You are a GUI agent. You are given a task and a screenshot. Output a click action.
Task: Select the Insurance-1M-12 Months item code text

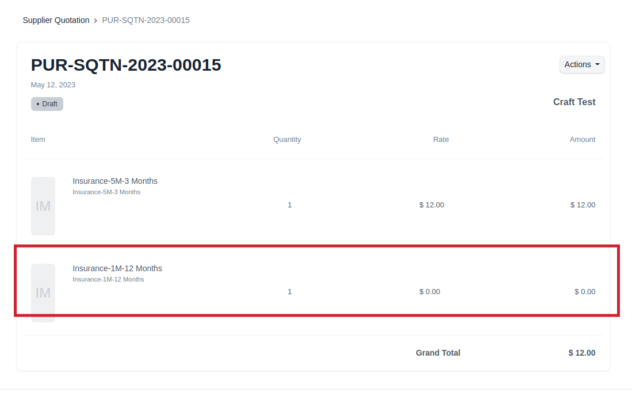[x=108, y=279]
